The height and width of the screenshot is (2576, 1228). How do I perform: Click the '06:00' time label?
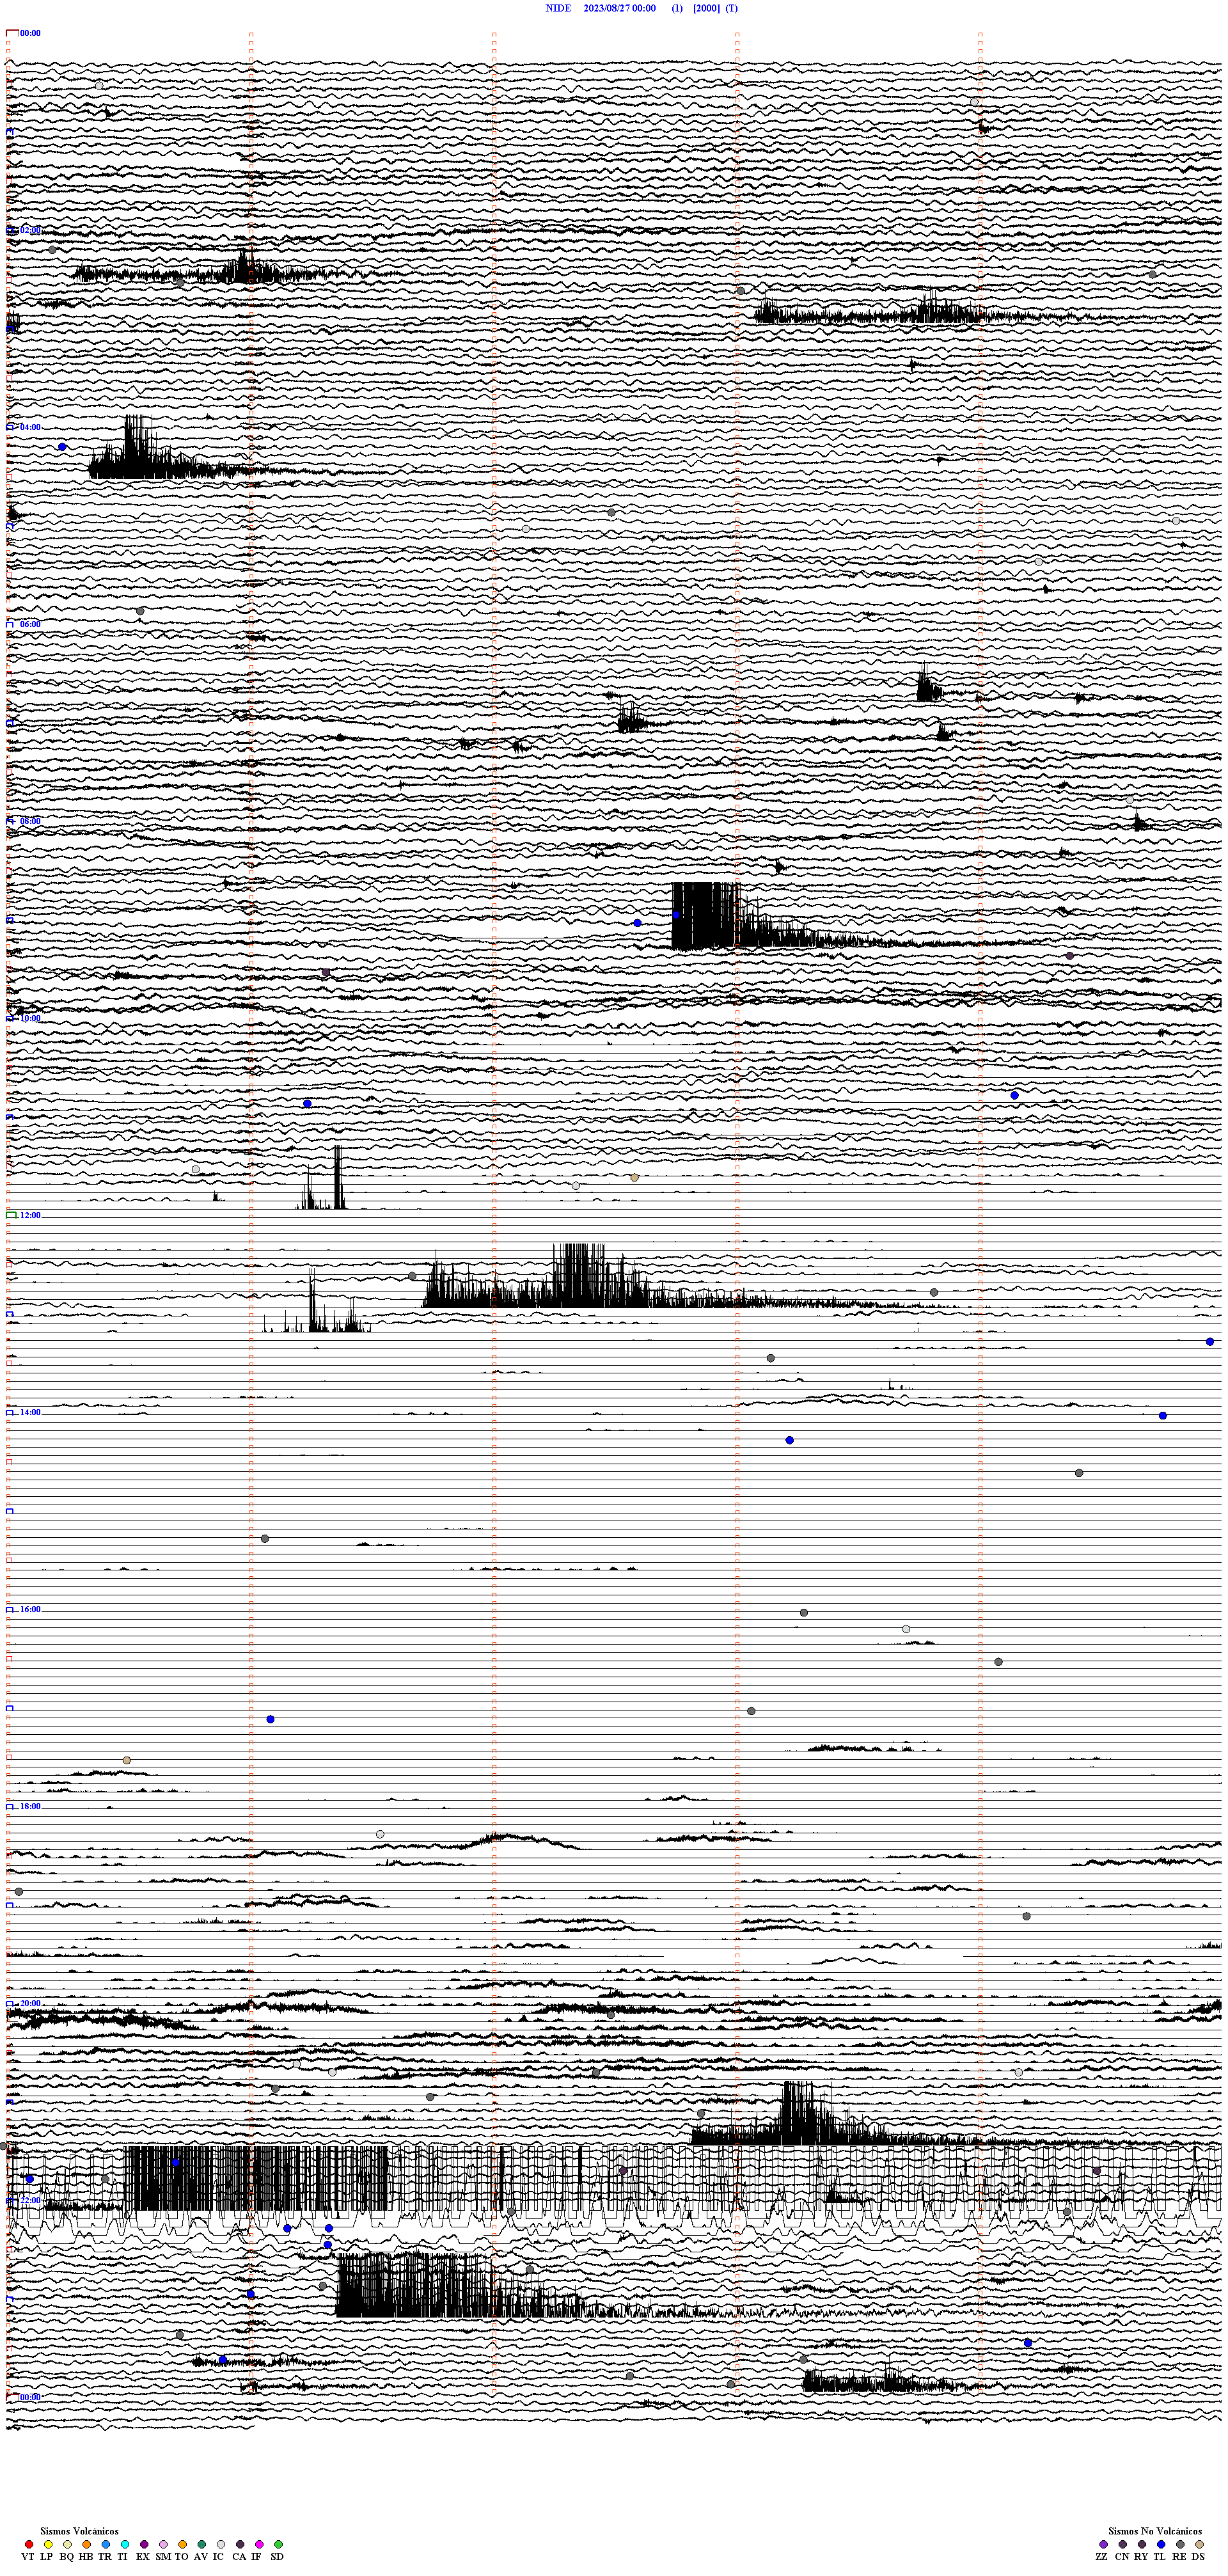coord(30,624)
